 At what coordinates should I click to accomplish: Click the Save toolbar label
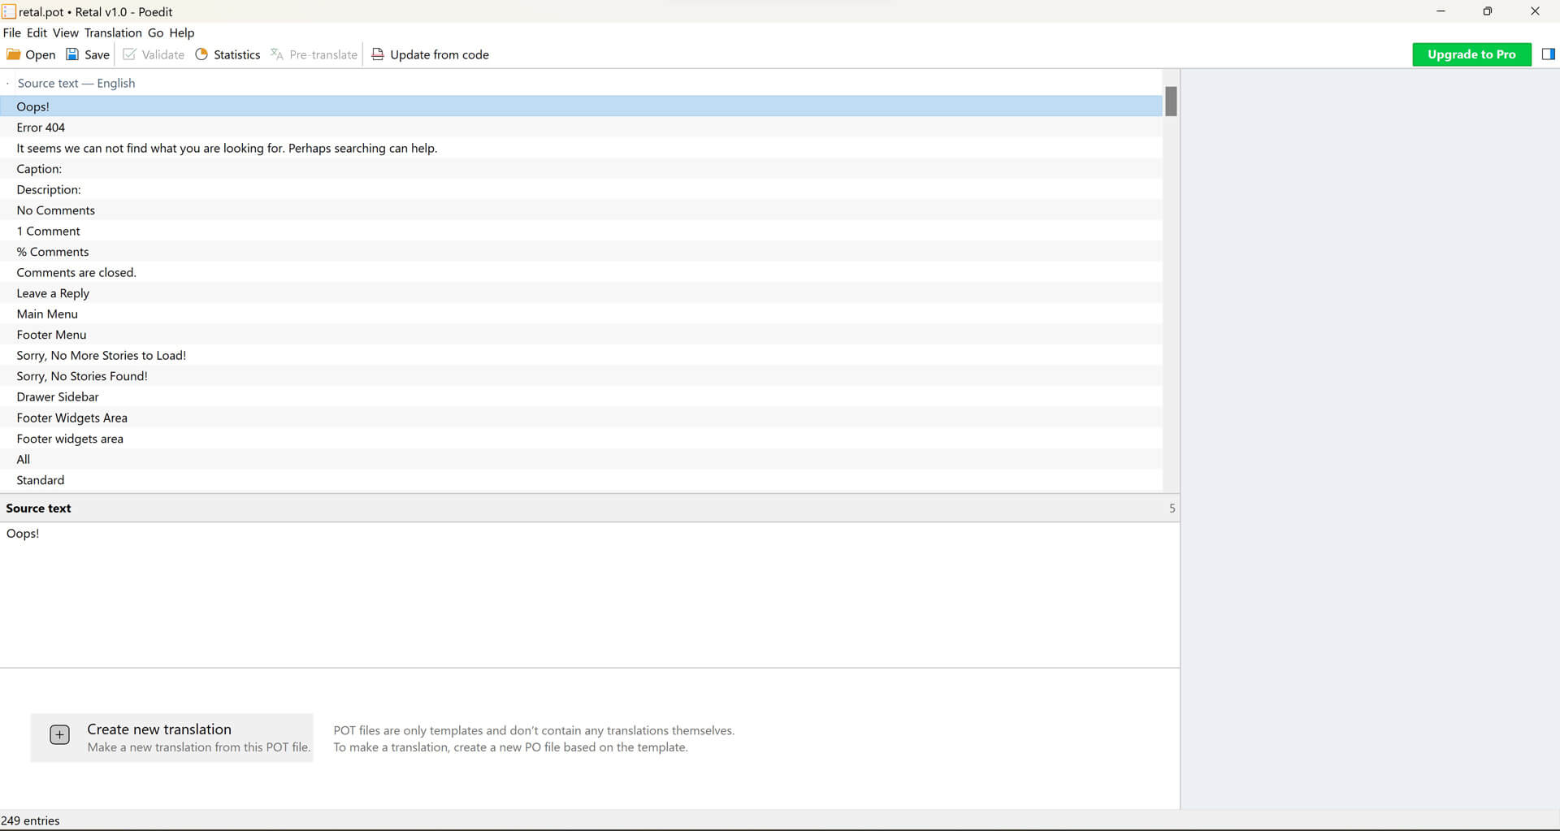[97, 54]
